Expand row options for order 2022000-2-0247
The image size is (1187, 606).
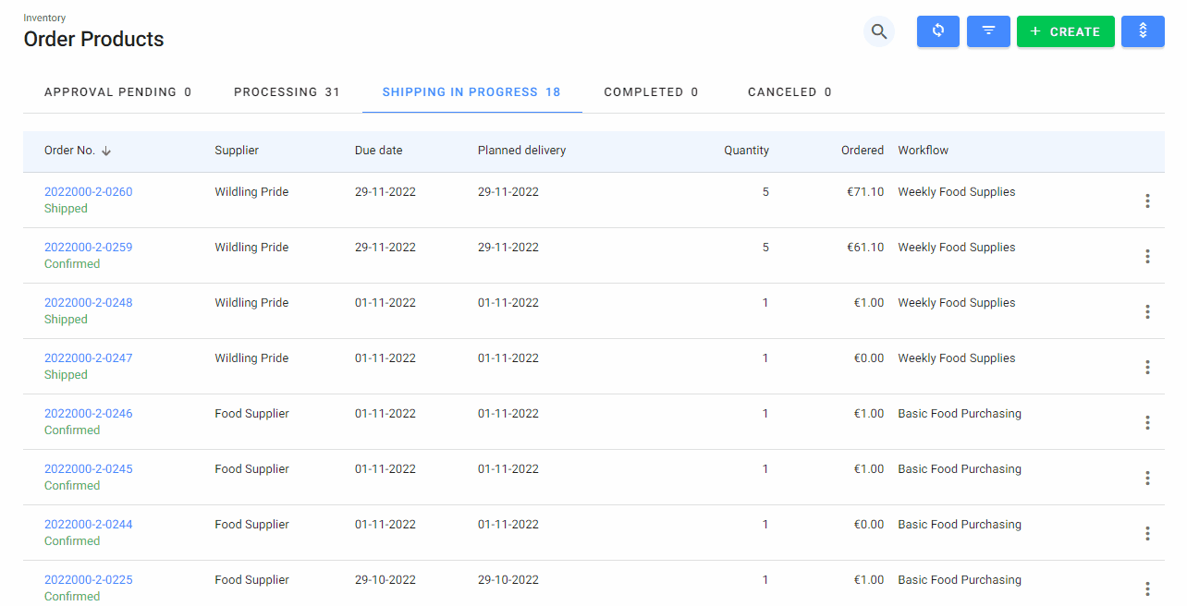[1147, 367]
